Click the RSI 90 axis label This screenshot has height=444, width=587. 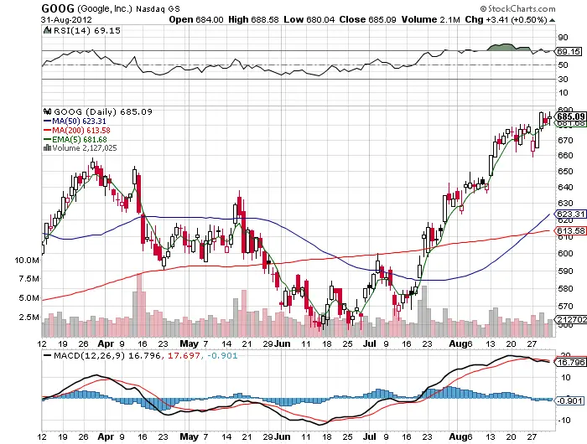563,38
